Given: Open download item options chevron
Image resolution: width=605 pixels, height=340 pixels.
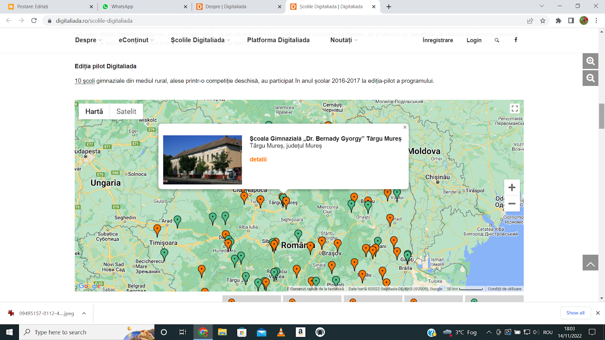Looking at the screenshot, I should tap(84, 313).
